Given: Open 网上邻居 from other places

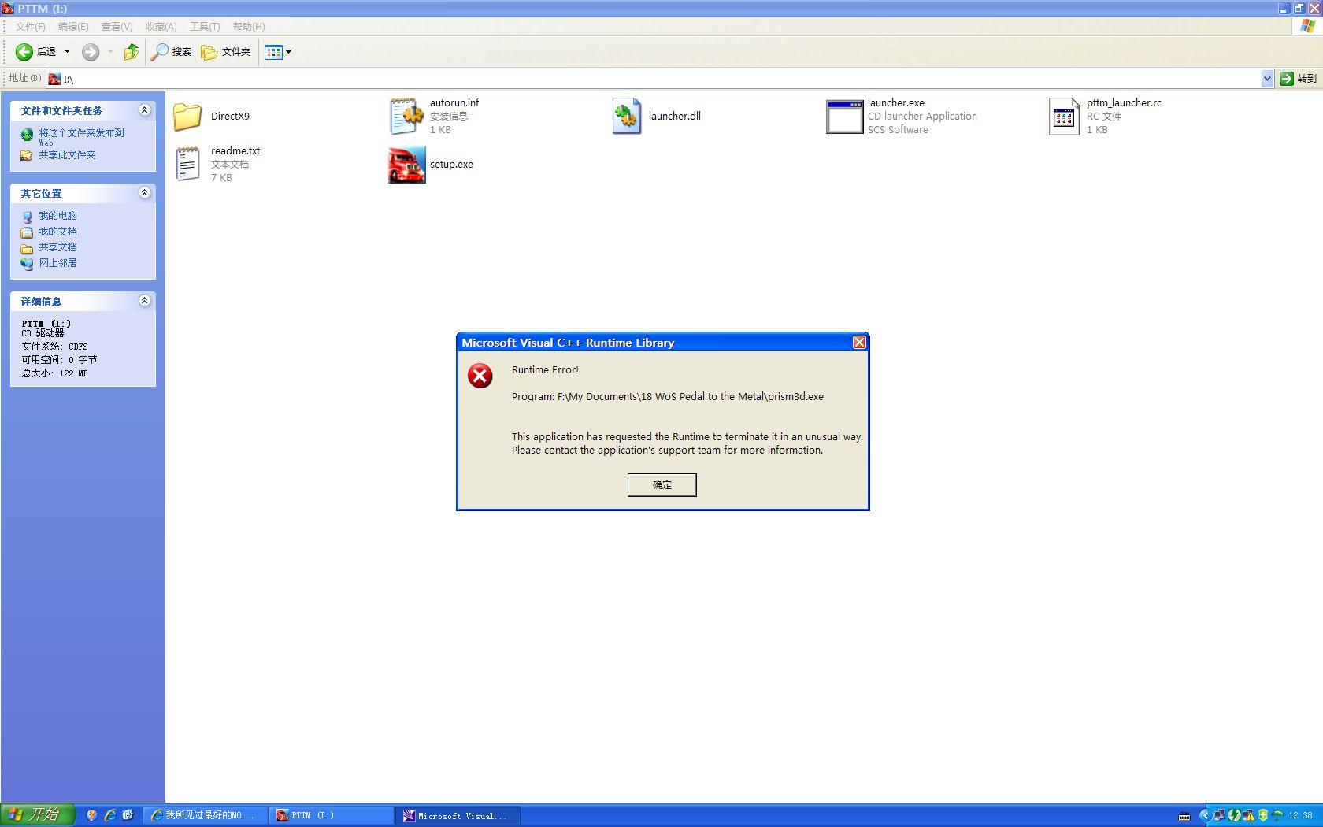Looking at the screenshot, I should (x=57, y=263).
